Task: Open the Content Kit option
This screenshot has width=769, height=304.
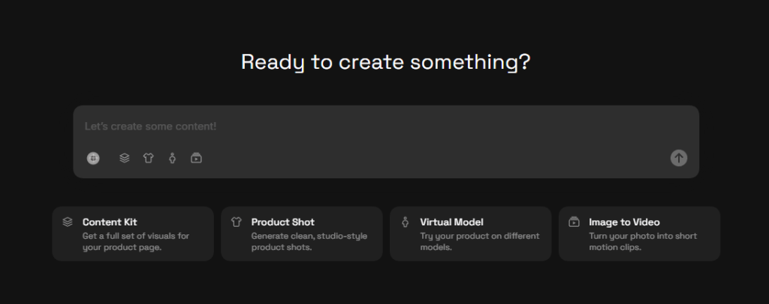Action: [x=110, y=222]
